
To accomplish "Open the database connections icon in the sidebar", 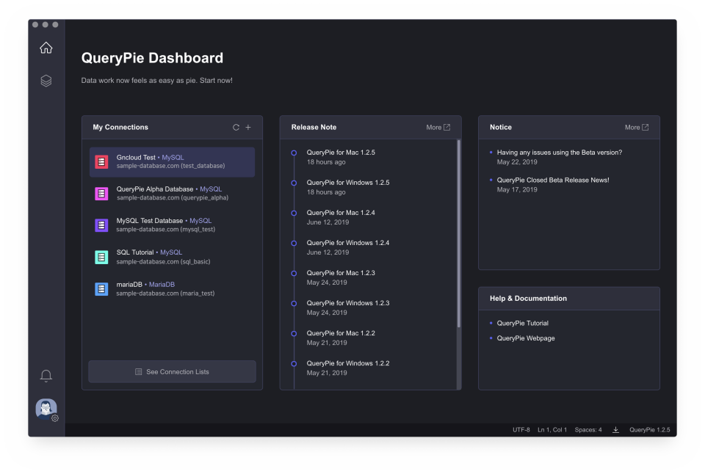I will click(46, 80).
